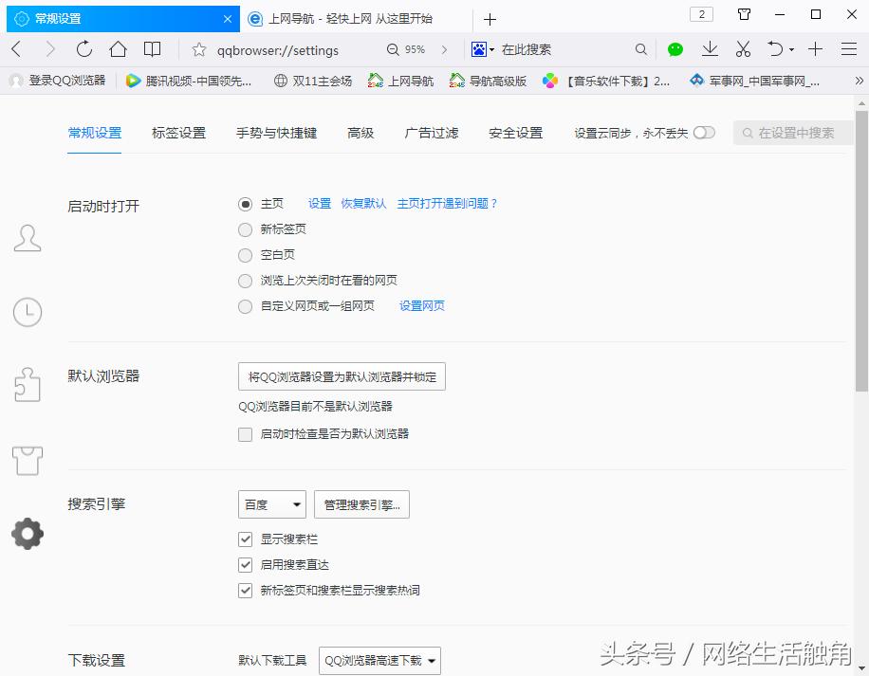Switch to the 广告过滤 settings tab

click(x=430, y=134)
